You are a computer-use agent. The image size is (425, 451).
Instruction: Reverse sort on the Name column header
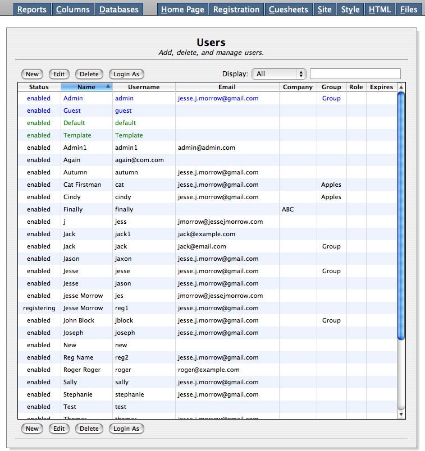86,87
